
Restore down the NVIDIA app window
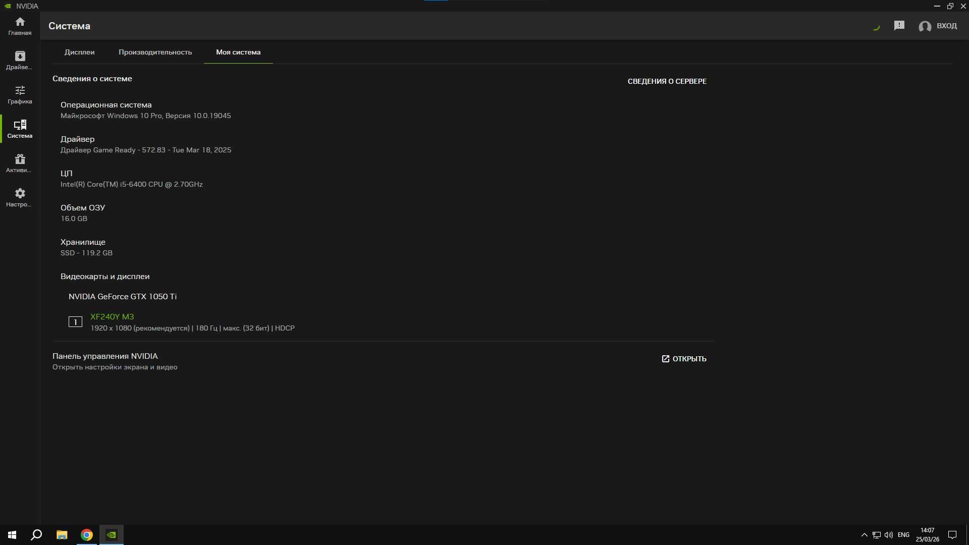950,6
